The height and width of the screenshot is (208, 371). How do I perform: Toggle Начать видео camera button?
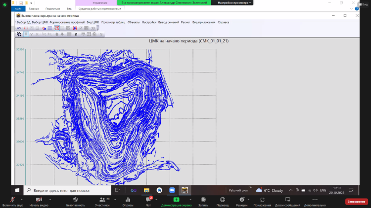[39, 199]
